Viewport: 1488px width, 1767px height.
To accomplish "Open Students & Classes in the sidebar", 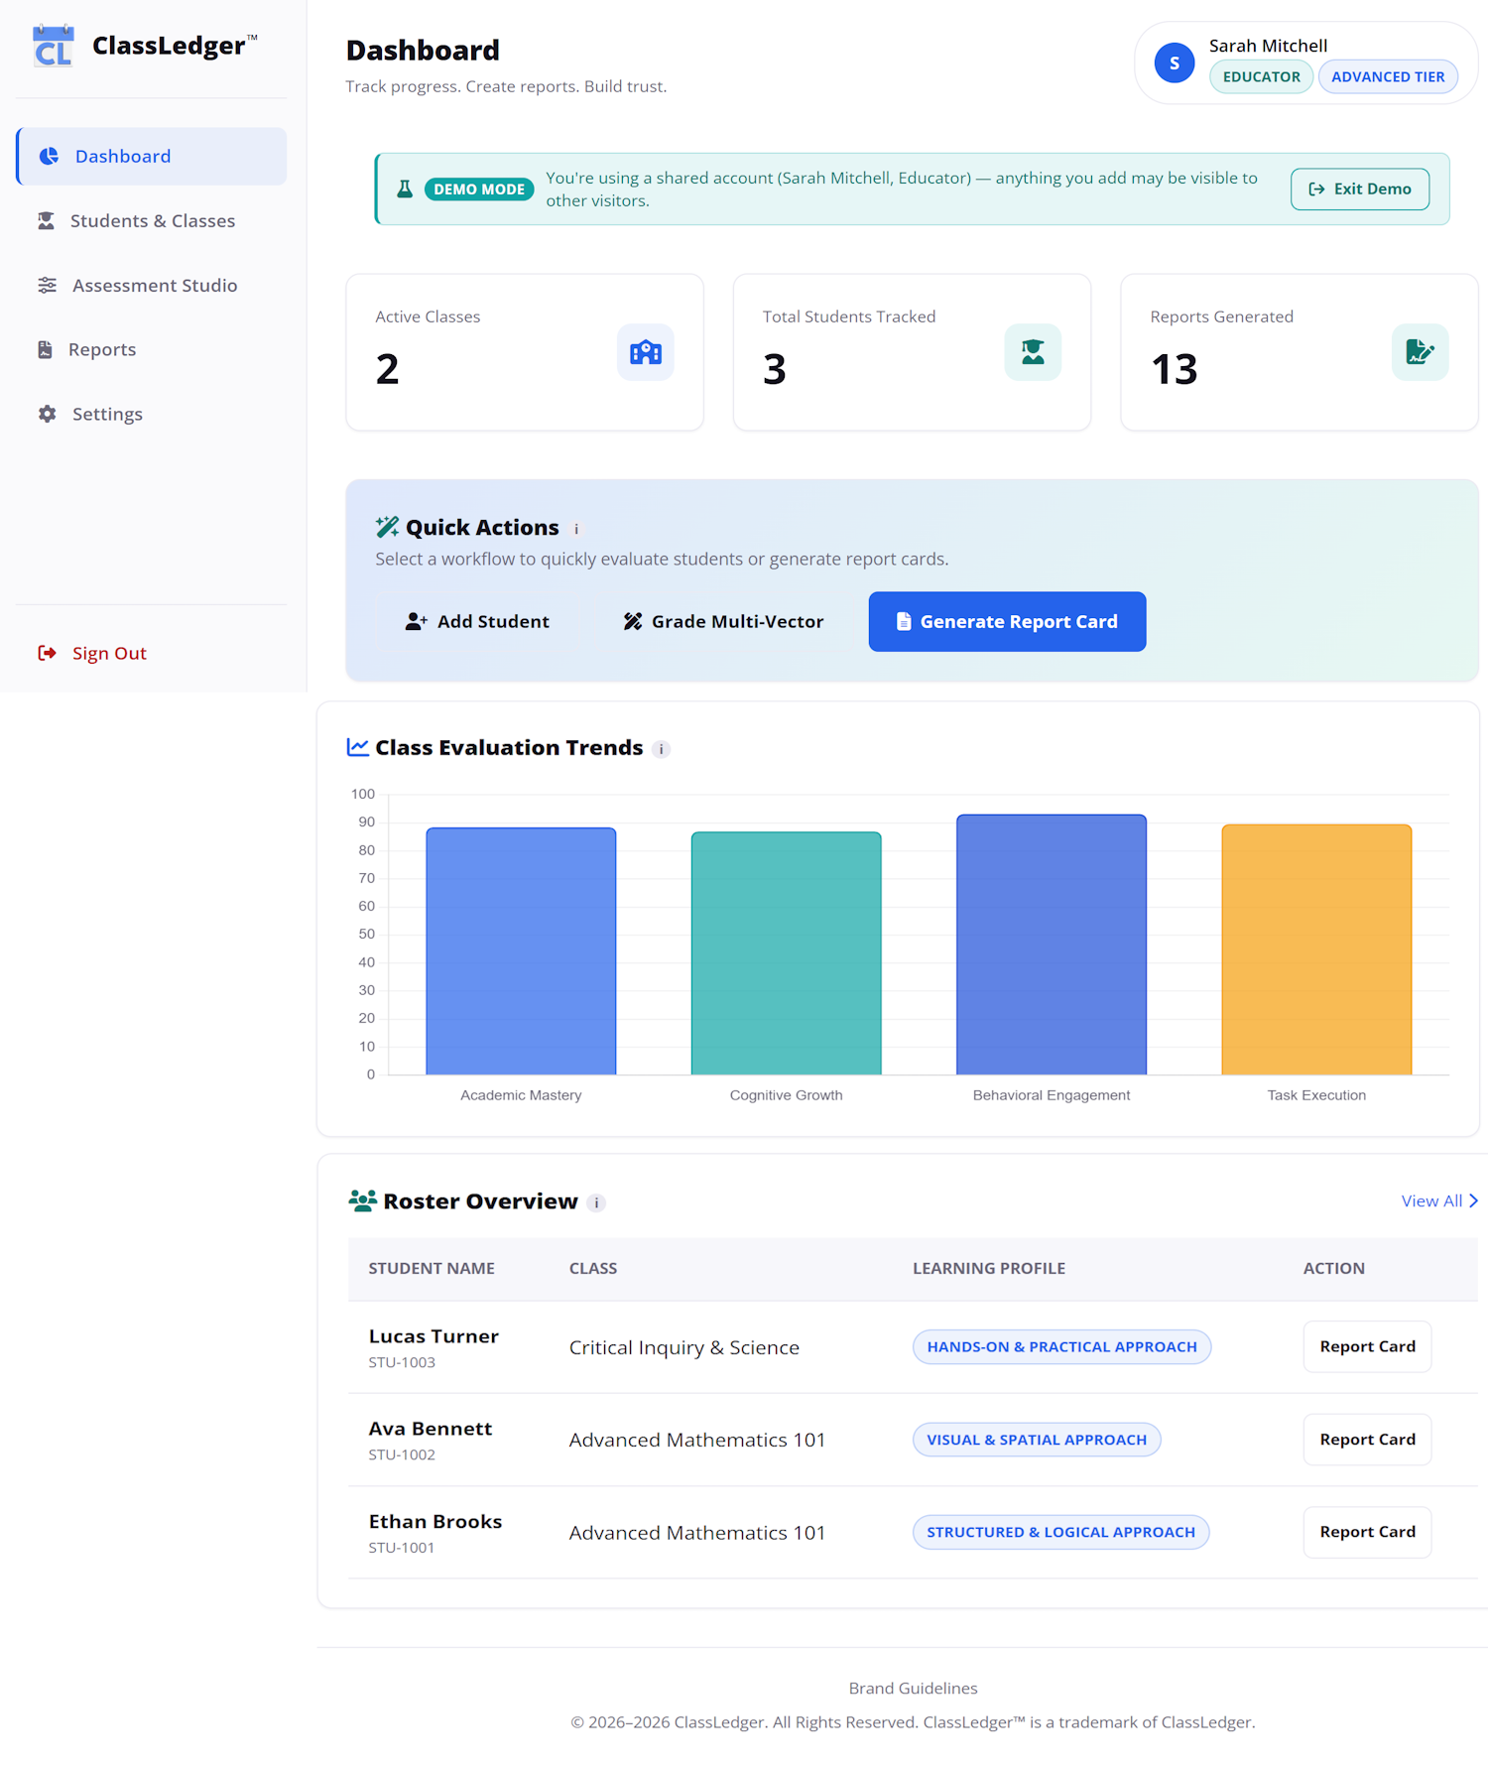I will 152,220.
